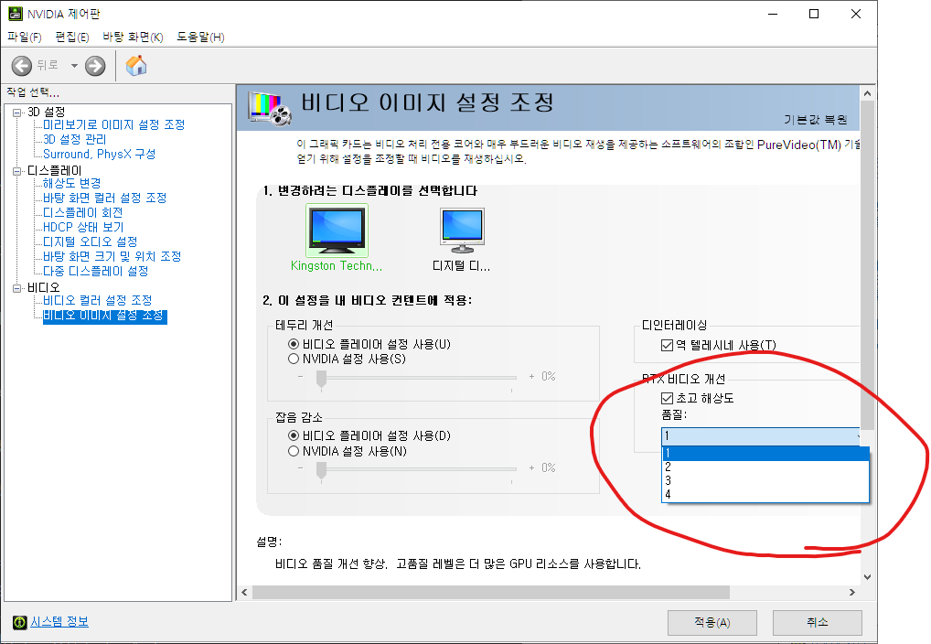The width and height of the screenshot is (931, 644).
Task: Toggle 초고 해상도 checkbox
Action: click(667, 399)
